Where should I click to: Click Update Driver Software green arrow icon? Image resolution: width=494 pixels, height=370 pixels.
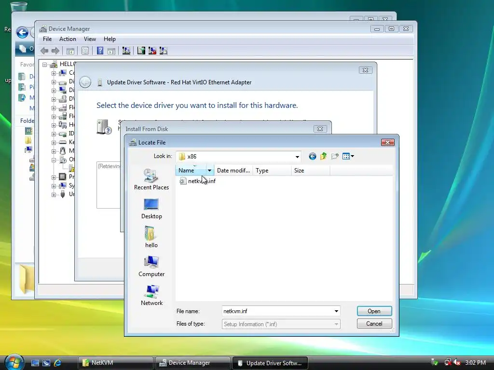pos(141,51)
